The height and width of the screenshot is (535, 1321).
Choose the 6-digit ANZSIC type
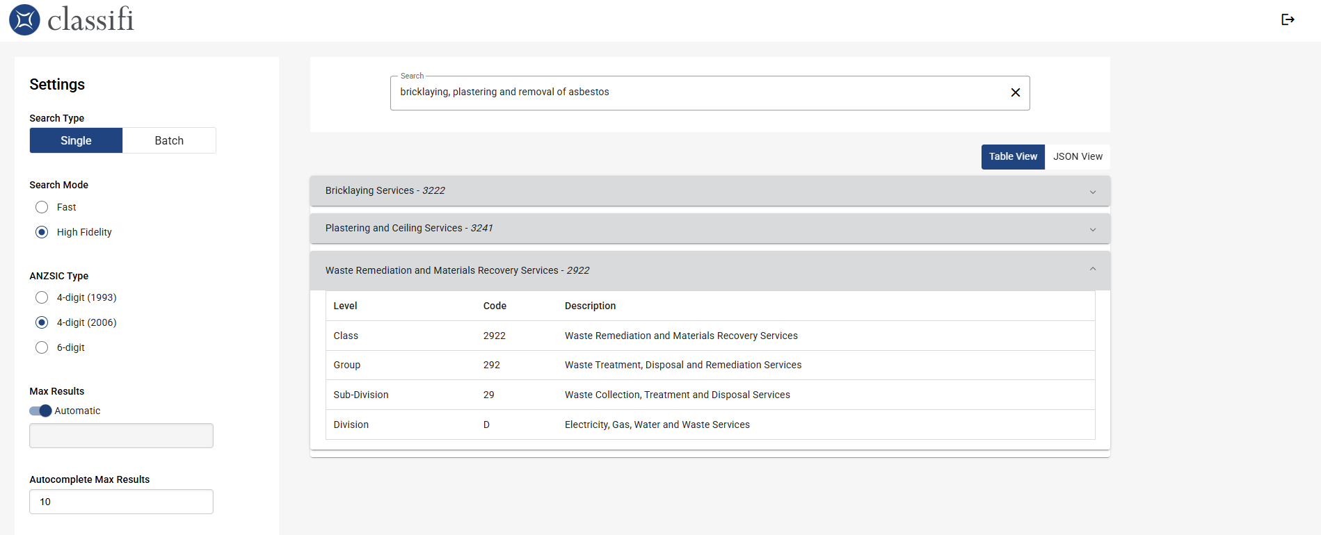pos(42,347)
